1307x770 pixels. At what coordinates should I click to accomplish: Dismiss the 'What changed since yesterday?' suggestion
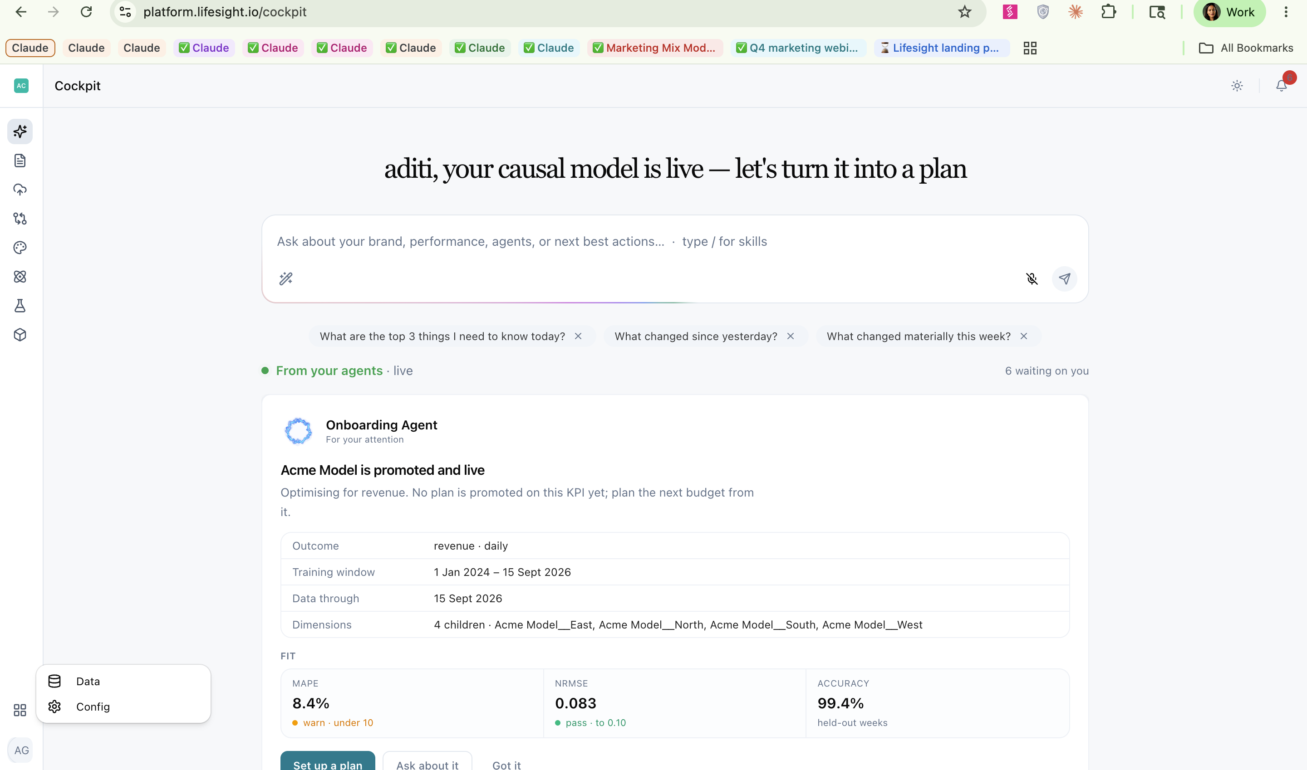pos(791,336)
